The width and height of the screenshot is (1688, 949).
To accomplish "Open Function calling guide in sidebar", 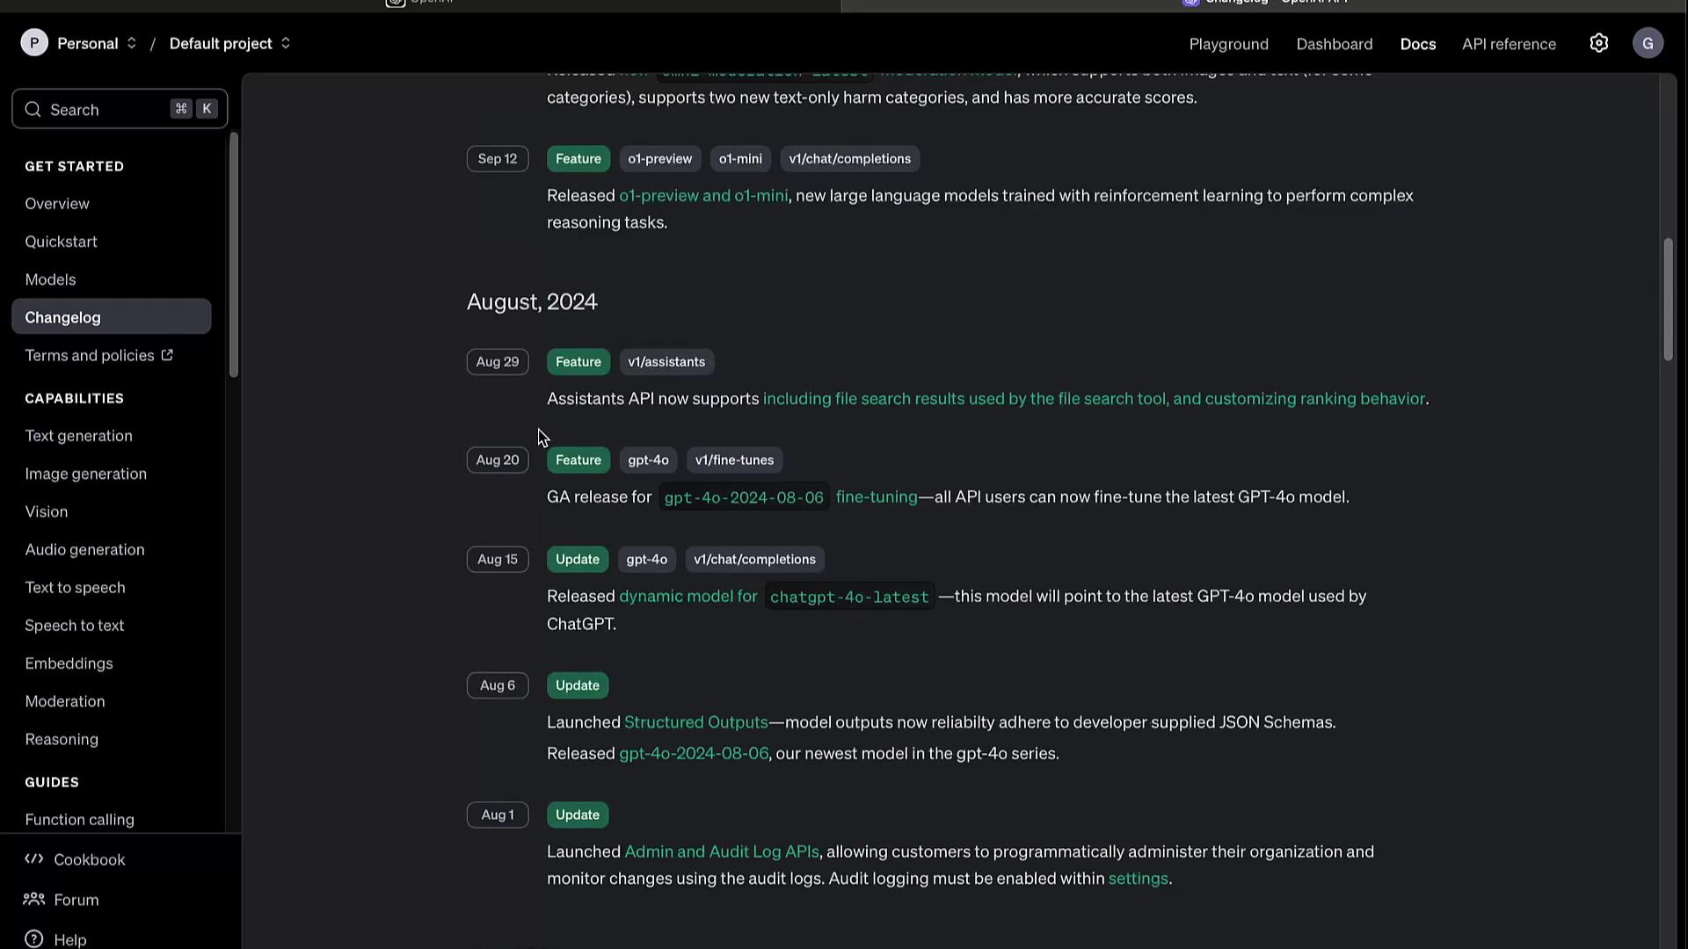I will pyautogui.click(x=79, y=820).
